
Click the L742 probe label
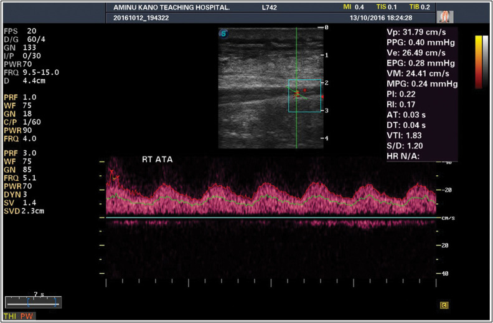(x=272, y=7)
